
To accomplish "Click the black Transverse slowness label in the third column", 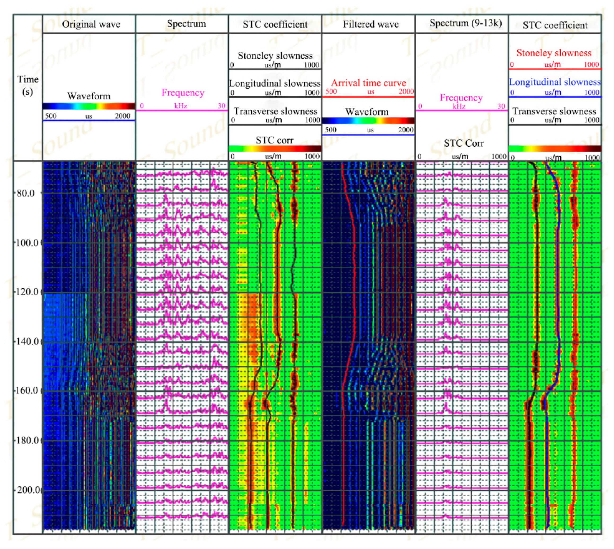I will click(276, 111).
